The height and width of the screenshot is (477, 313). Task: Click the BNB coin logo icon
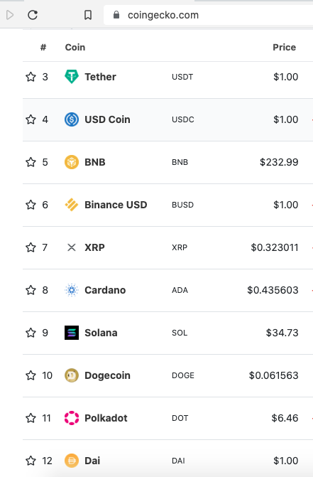(72, 162)
